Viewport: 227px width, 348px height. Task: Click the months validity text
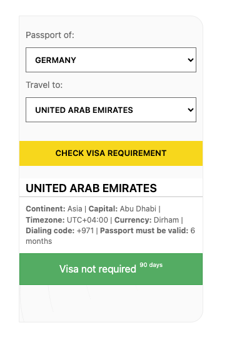click(x=39, y=241)
